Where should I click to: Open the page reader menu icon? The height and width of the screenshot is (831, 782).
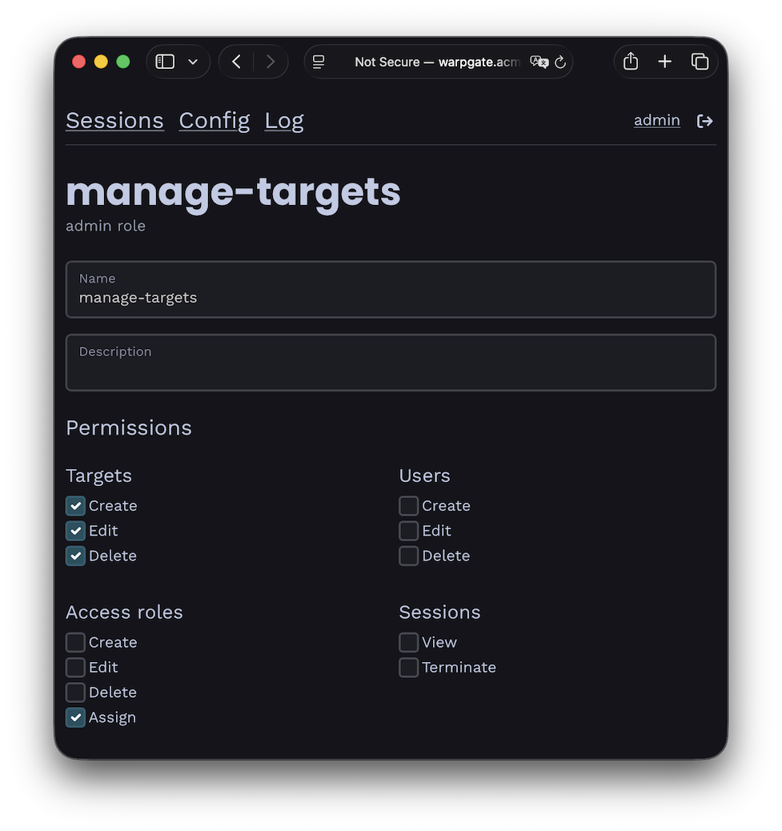pyautogui.click(x=319, y=62)
